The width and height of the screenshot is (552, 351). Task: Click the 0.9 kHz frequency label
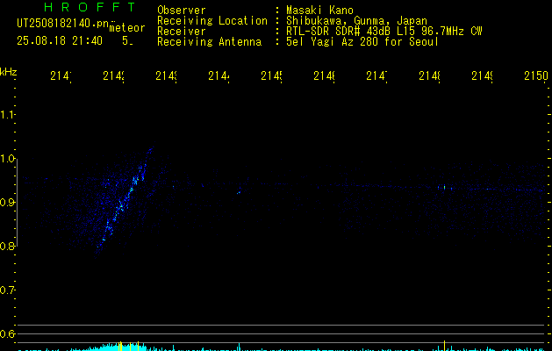coord(7,203)
